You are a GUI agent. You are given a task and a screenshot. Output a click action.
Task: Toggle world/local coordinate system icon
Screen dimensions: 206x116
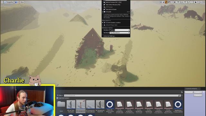tap(169, 2)
